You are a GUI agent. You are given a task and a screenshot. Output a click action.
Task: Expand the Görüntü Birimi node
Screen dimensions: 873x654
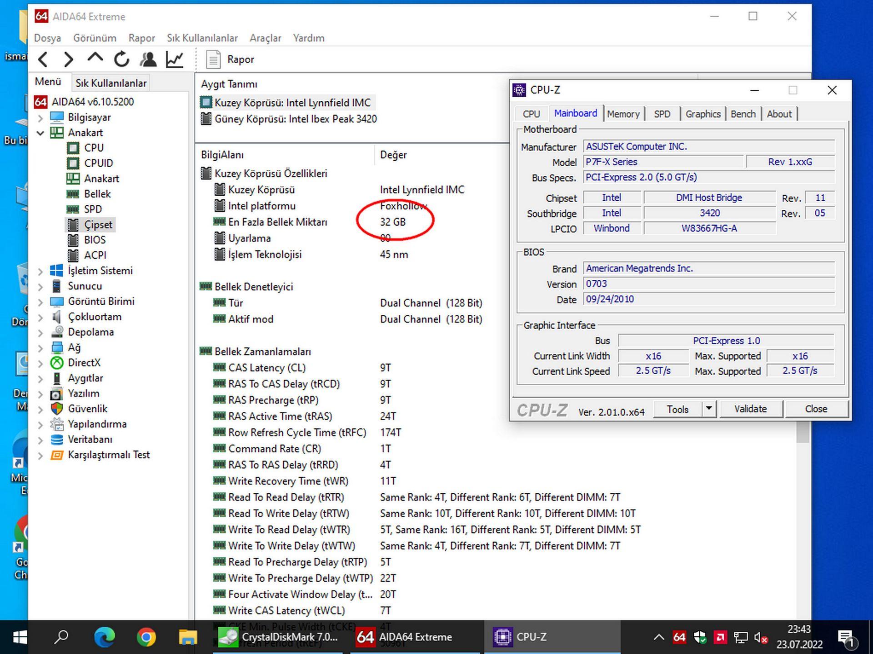40,302
